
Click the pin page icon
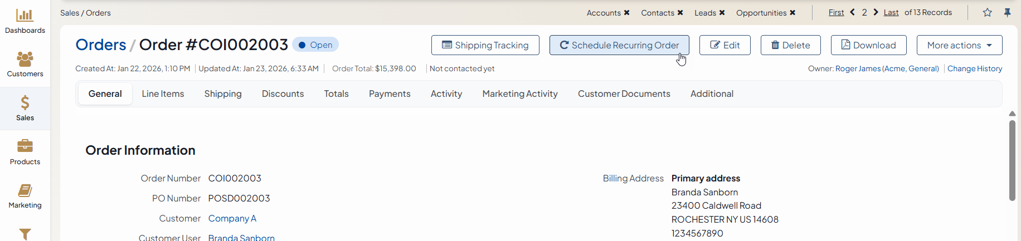[1007, 12]
